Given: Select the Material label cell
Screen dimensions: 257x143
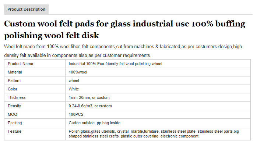Looking at the screenshot, I should 35,72.
